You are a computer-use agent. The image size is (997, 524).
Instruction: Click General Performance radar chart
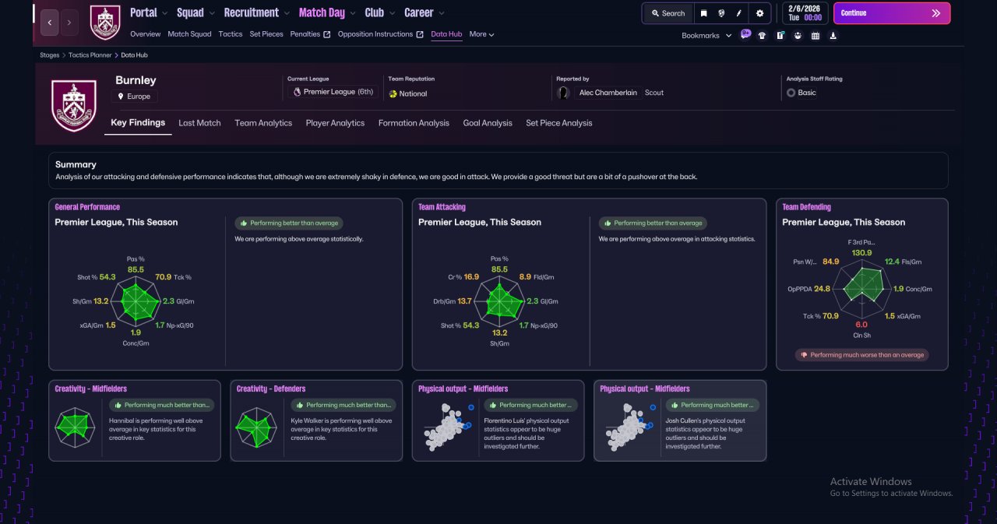(136, 301)
